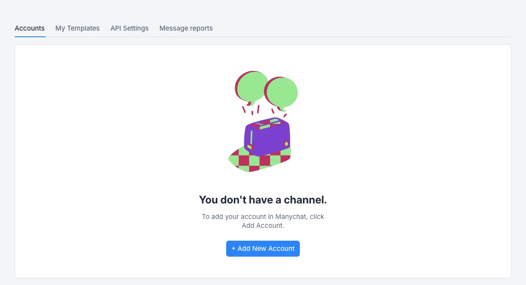Click the toaster speech-bubble illustration
The height and width of the screenshot is (285, 526).
pyautogui.click(x=263, y=121)
